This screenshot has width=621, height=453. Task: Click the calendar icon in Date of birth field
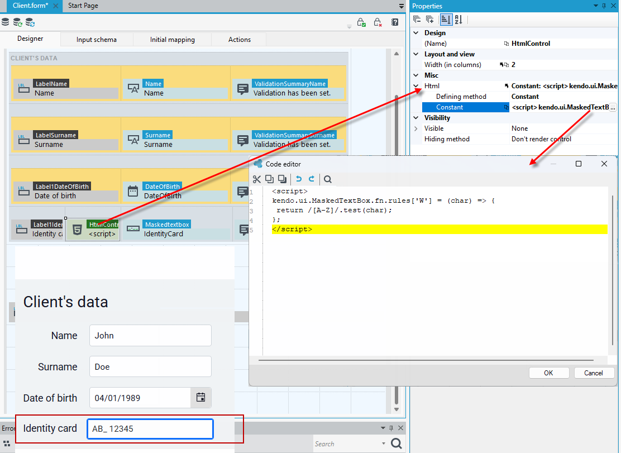pos(201,398)
